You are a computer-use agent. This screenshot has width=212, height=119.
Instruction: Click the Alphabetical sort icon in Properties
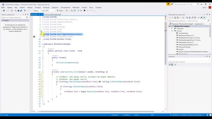tap(172, 65)
